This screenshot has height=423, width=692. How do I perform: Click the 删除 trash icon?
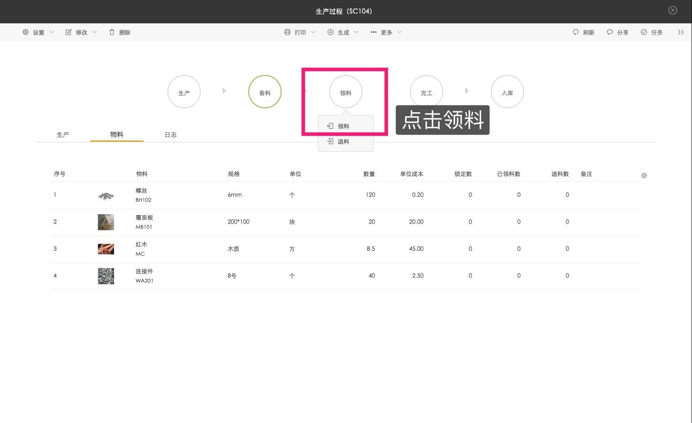(112, 32)
